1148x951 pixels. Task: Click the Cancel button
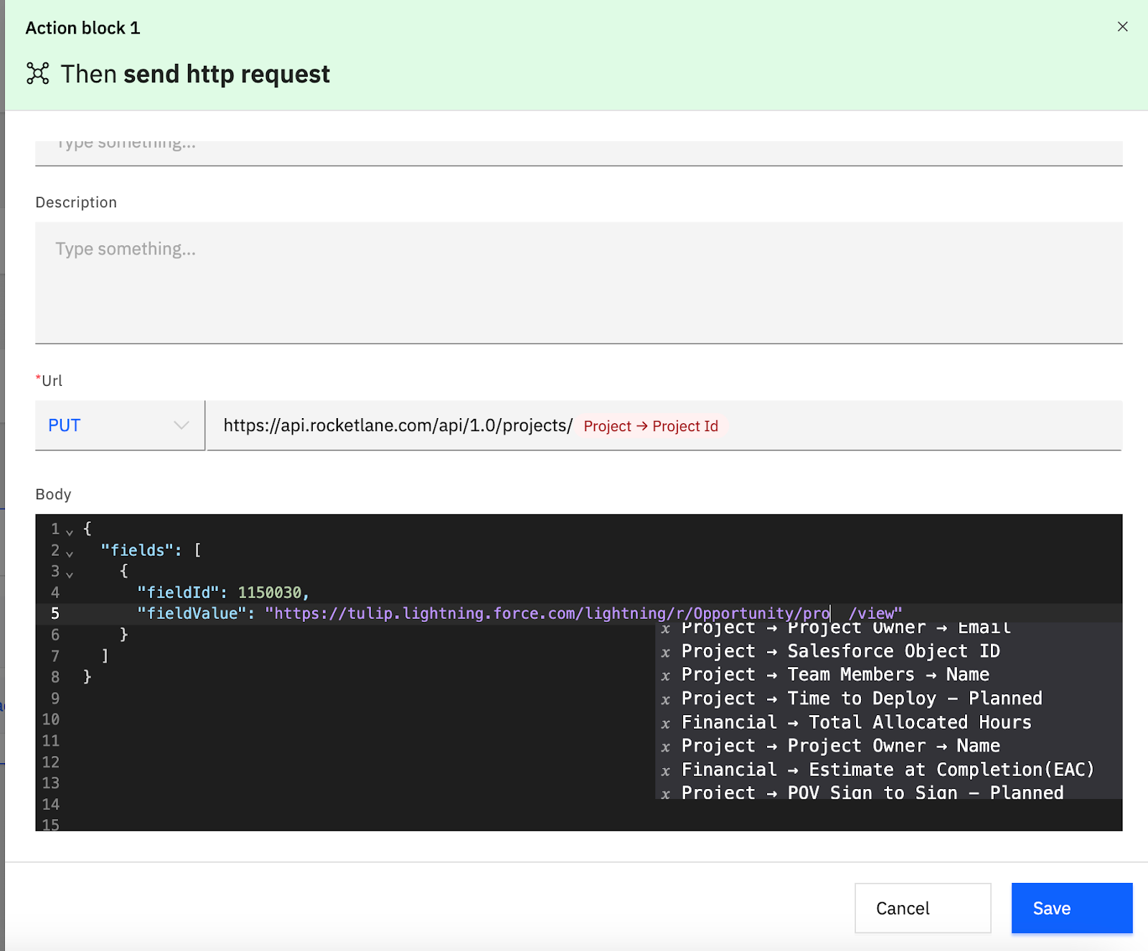[x=923, y=908]
